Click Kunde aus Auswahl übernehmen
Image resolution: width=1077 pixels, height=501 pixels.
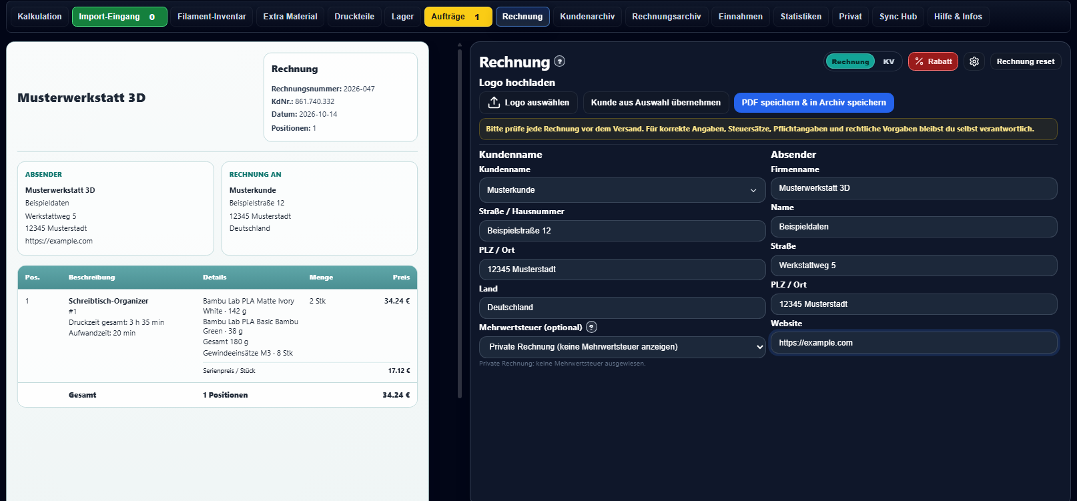click(656, 103)
